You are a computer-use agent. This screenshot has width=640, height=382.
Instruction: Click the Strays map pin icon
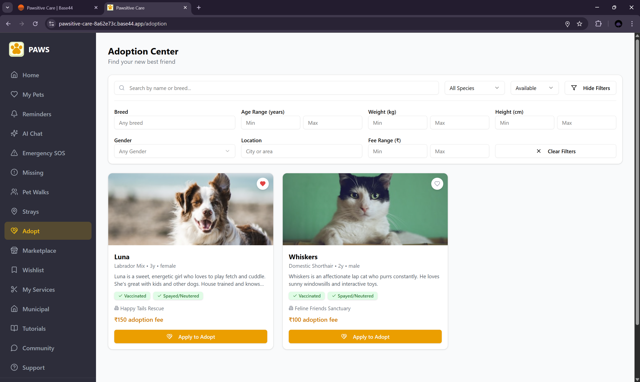pyautogui.click(x=14, y=211)
